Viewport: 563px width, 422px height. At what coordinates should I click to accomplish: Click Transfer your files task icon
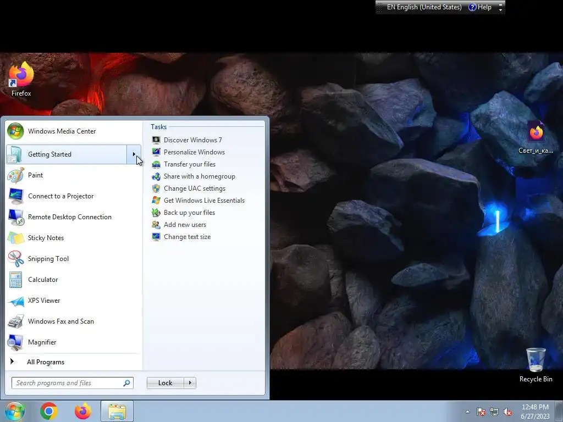click(156, 164)
